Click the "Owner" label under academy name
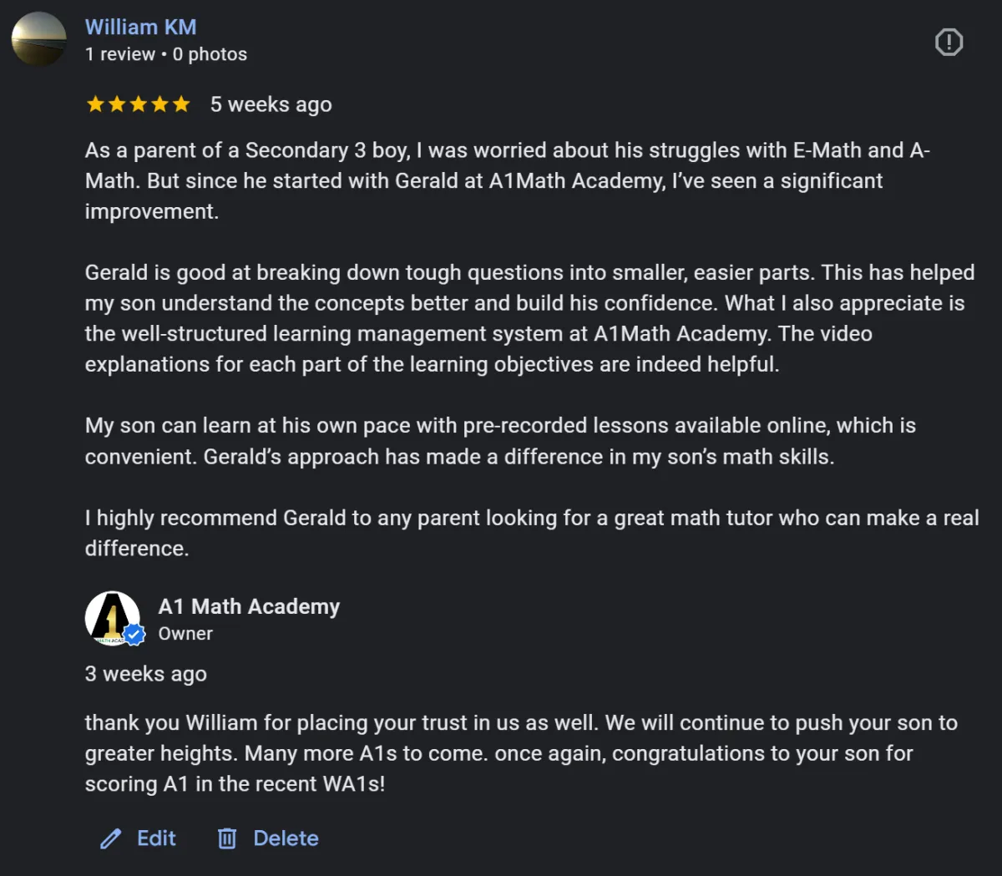Image resolution: width=1002 pixels, height=876 pixels. tap(185, 634)
